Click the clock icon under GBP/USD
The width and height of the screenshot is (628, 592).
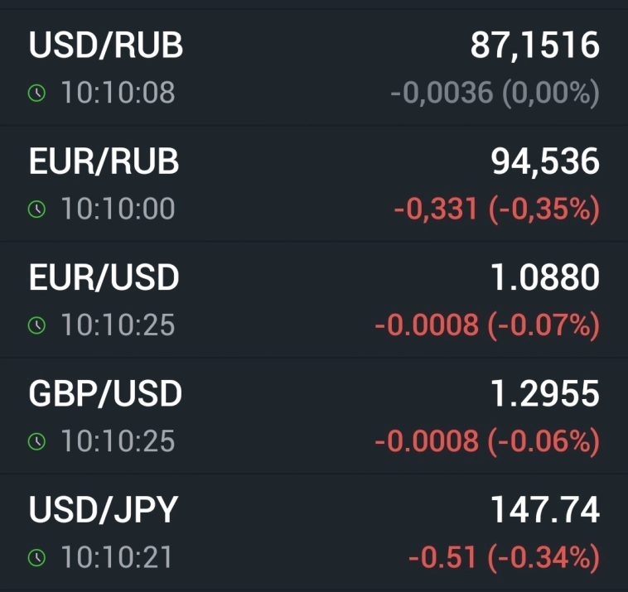pyautogui.click(x=36, y=441)
